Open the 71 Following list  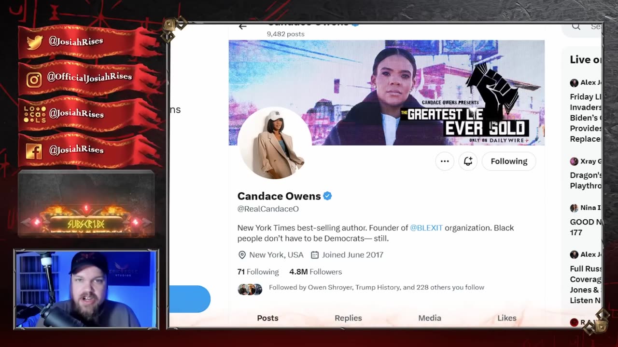pos(258,272)
